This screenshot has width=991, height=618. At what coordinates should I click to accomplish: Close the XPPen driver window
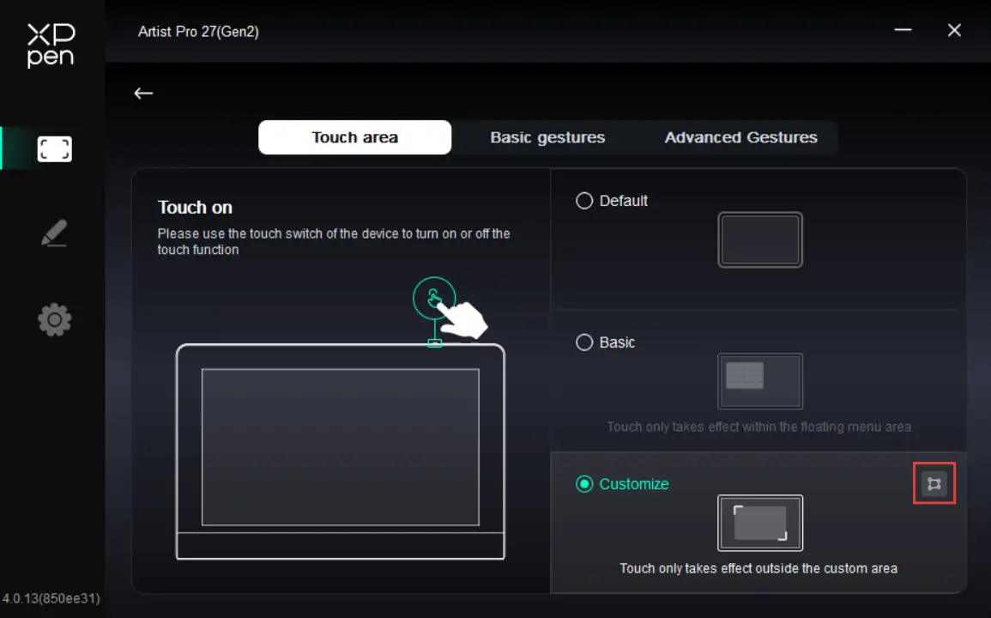953,30
